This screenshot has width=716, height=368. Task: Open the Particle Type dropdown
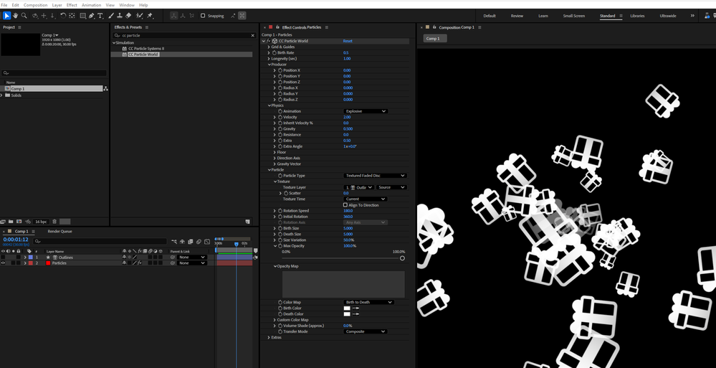coord(375,176)
